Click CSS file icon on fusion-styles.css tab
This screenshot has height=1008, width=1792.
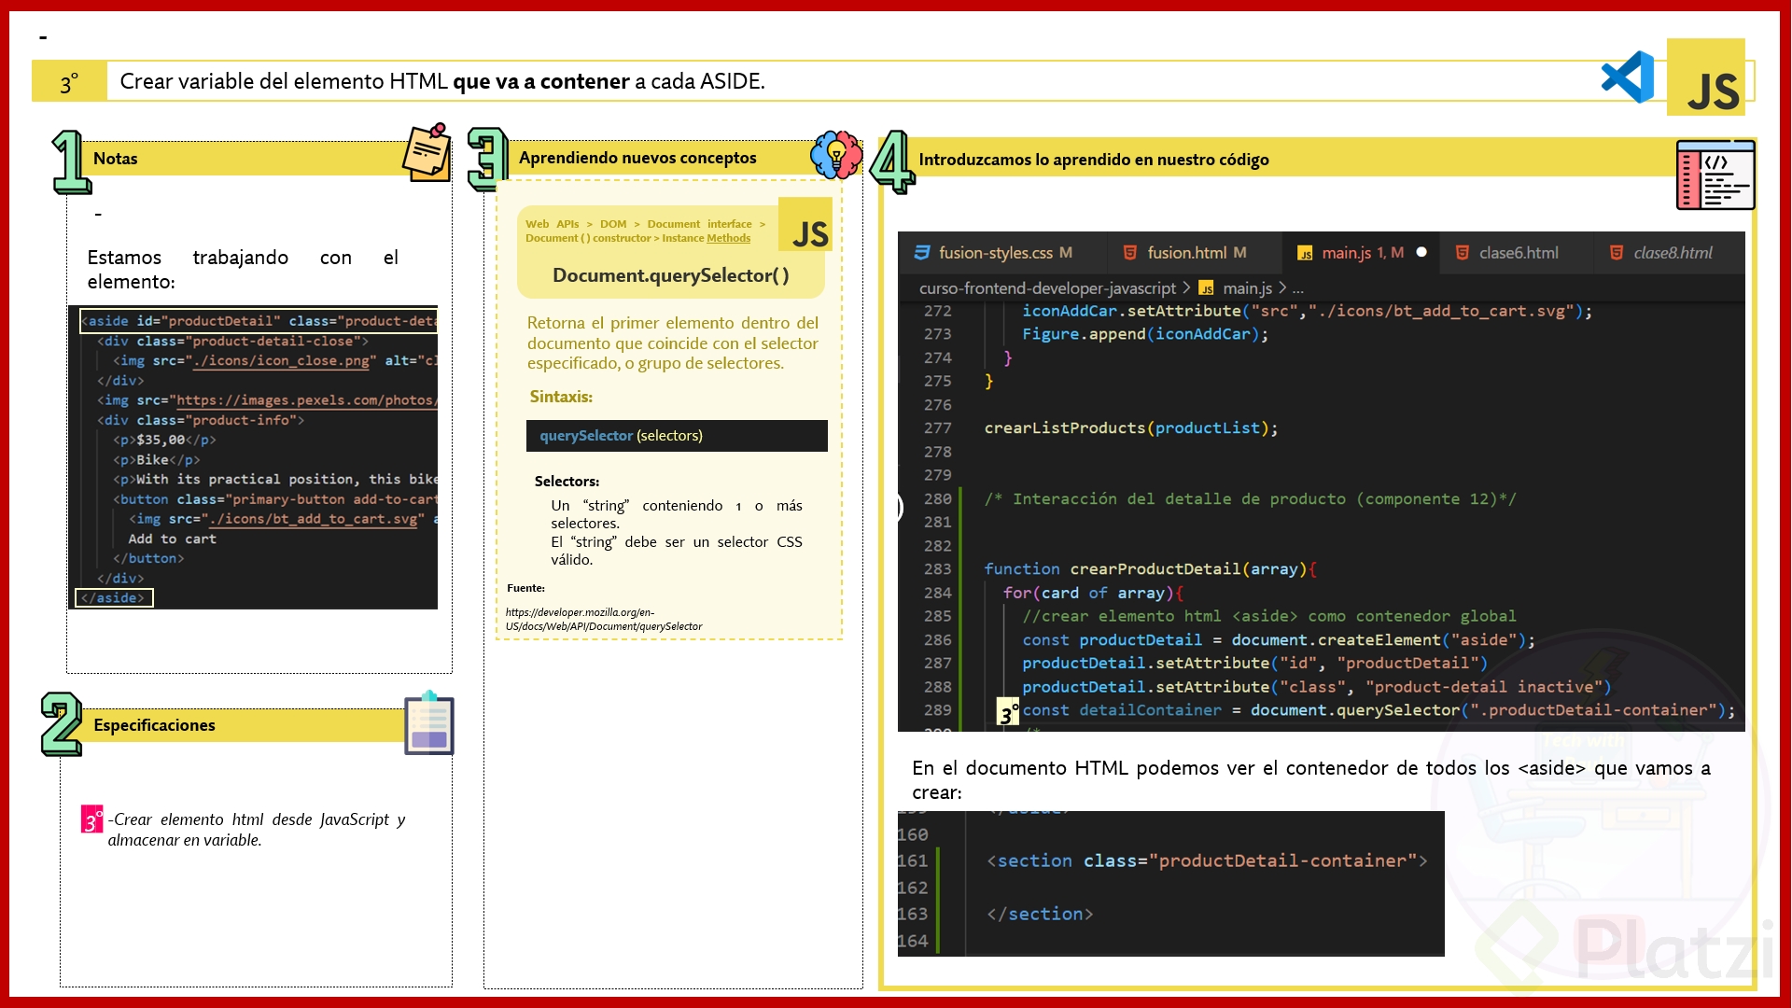tap(922, 253)
